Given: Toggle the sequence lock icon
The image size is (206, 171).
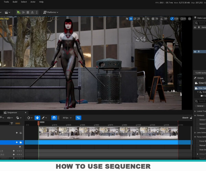Looking at the screenshot, I should 191,118.
